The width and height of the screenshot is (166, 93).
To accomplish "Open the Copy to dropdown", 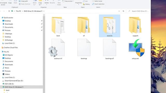I will tap(40, 3).
